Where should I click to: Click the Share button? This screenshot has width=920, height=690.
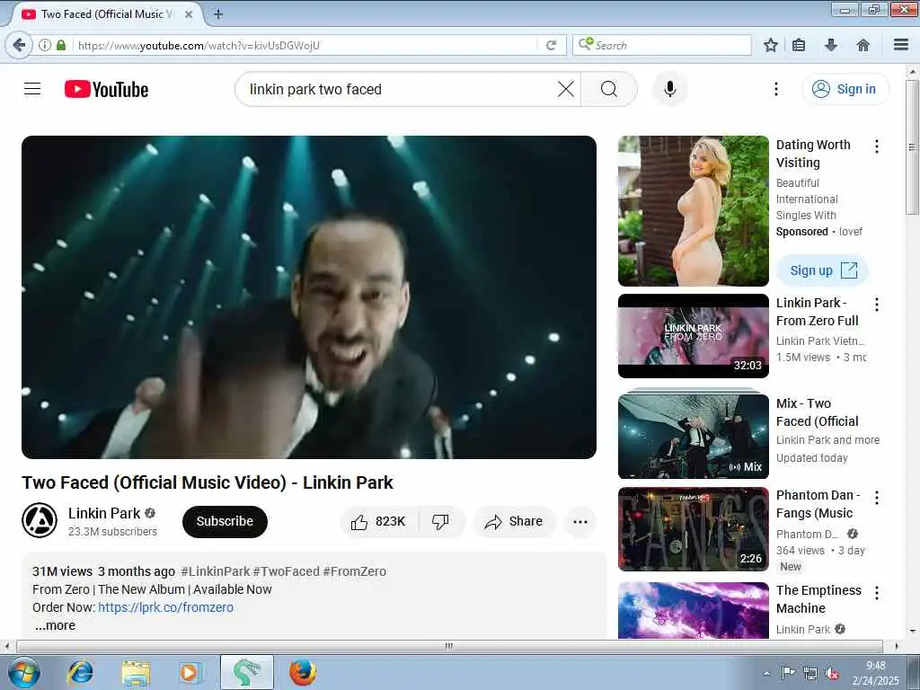[x=514, y=522]
